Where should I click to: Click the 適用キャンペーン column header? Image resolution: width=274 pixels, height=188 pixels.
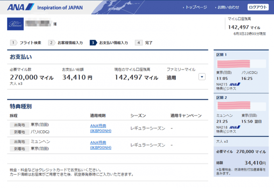point(186,116)
